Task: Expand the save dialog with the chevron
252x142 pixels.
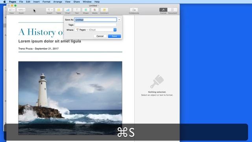Action: click(119, 20)
